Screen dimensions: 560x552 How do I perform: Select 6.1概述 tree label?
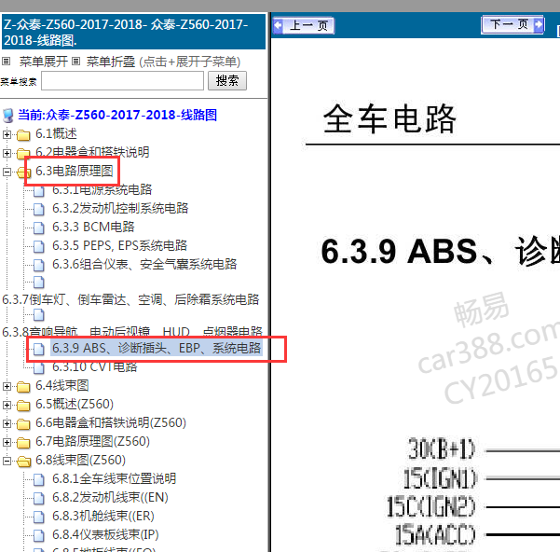(x=56, y=133)
